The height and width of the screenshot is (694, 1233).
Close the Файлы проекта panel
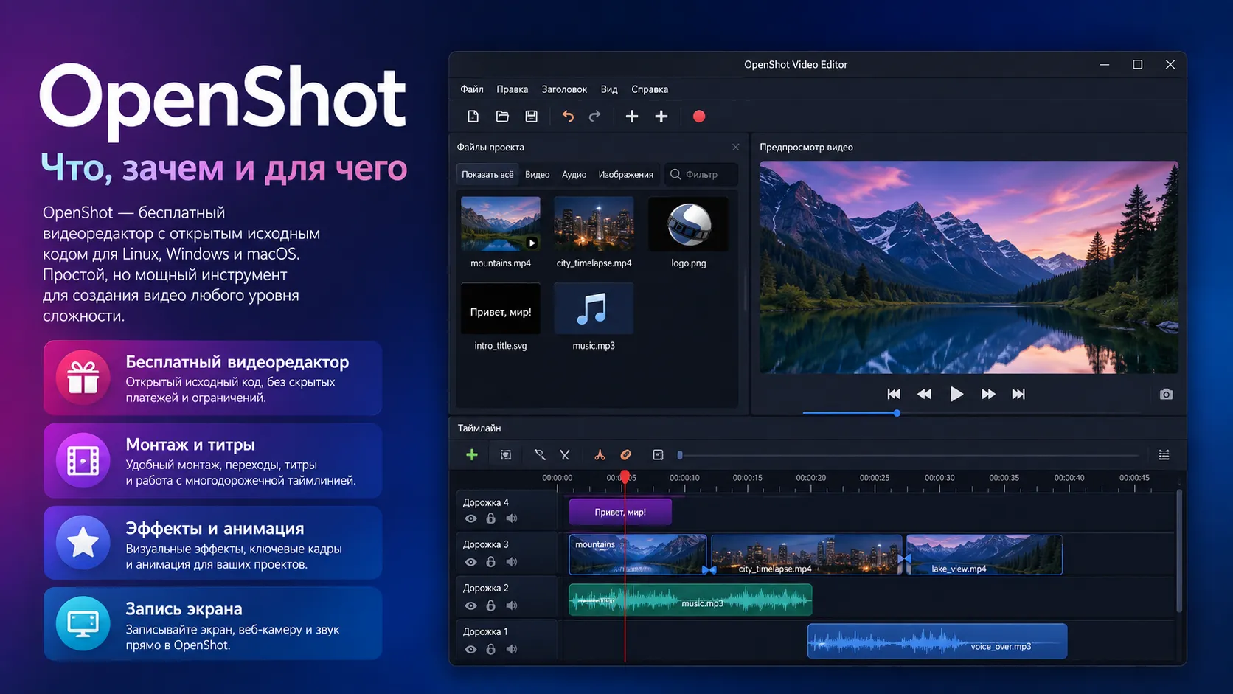pyautogui.click(x=735, y=148)
